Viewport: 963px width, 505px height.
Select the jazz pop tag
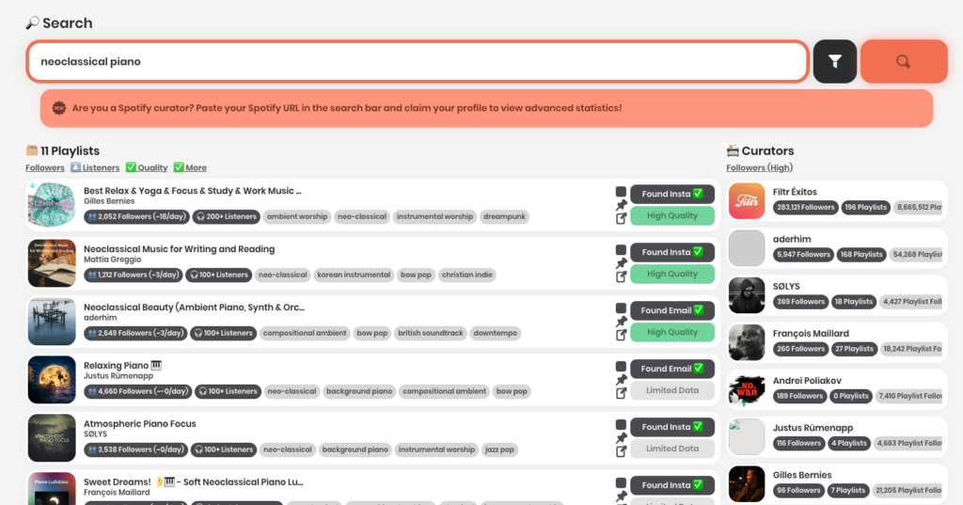499,450
